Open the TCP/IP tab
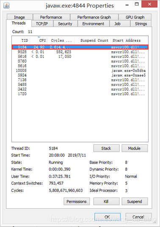Viewport: 160px width, 227px height. pyautogui.click(x=42, y=24)
